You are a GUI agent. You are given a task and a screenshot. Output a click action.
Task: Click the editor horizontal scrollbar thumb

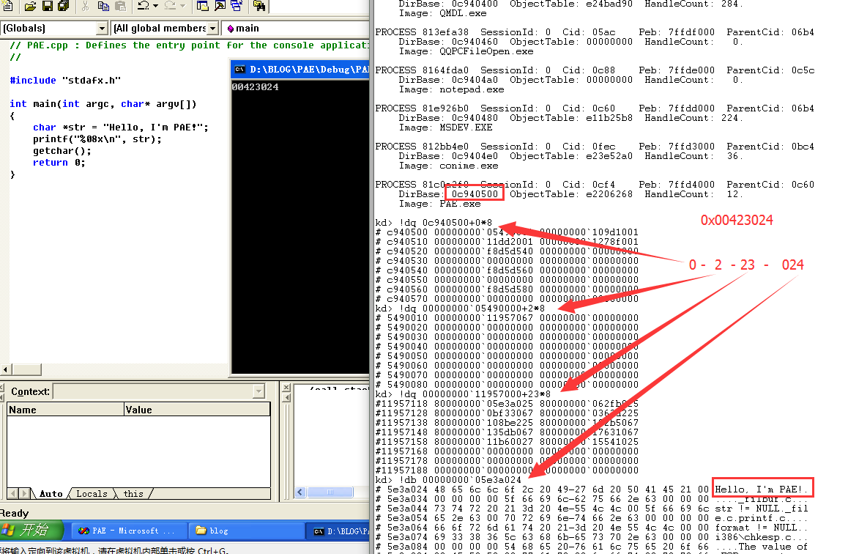click(x=26, y=369)
